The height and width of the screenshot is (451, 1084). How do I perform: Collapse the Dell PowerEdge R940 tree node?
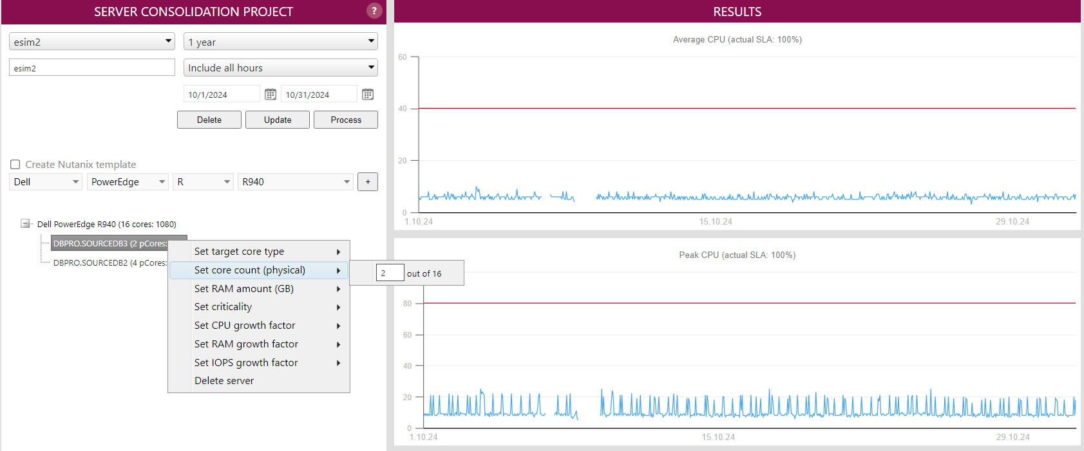click(x=25, y=224)
